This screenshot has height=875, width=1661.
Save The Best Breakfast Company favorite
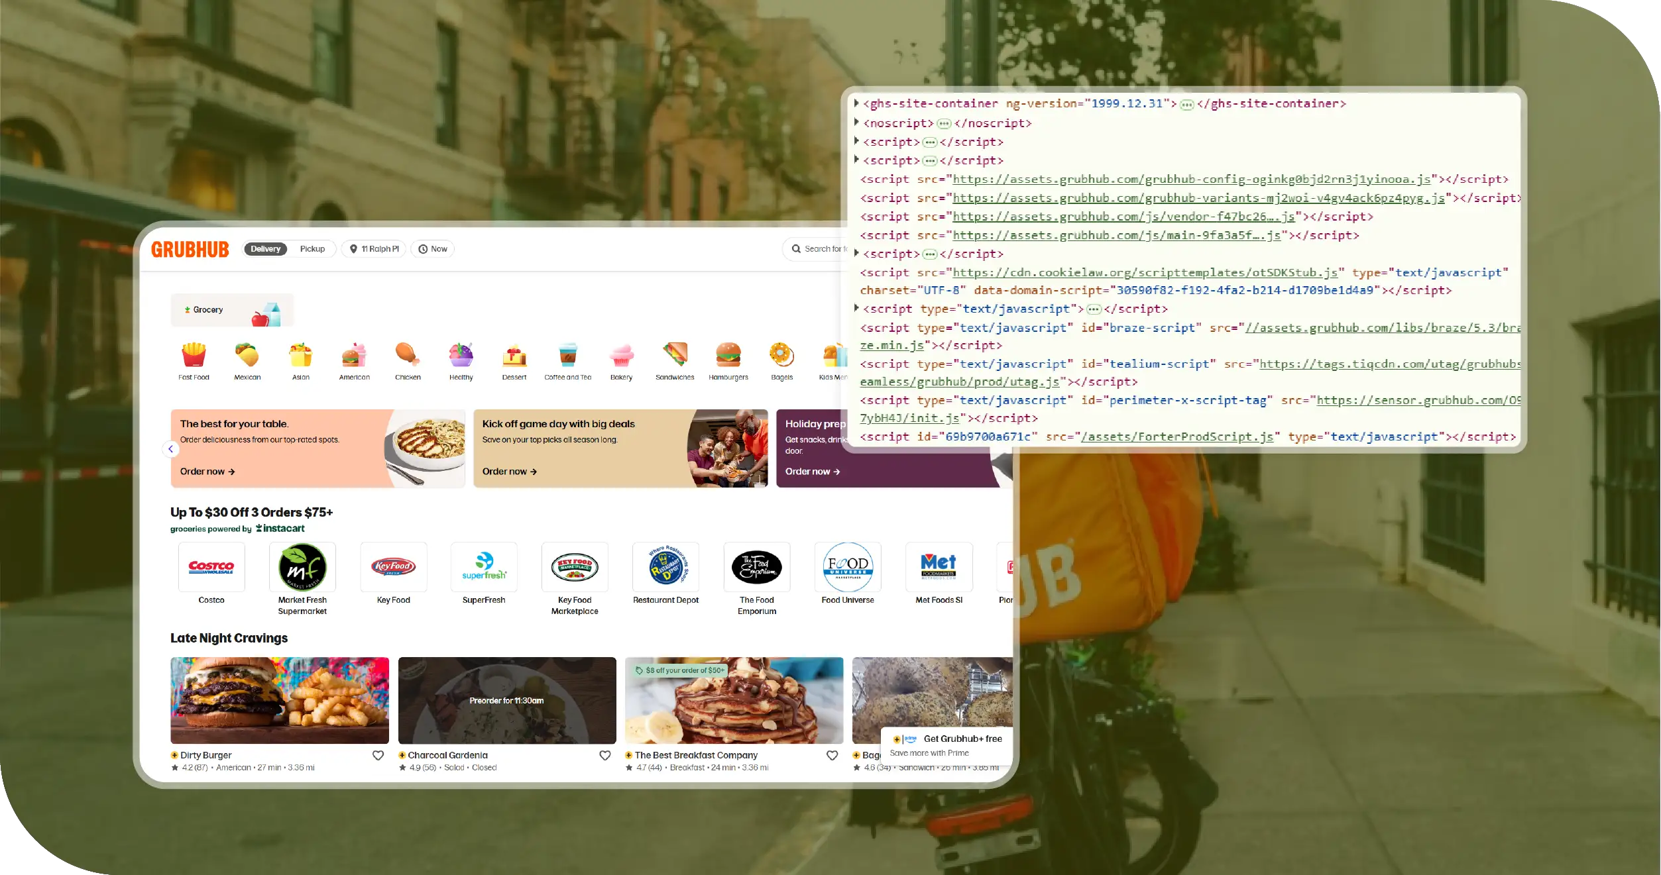point(832,755)
